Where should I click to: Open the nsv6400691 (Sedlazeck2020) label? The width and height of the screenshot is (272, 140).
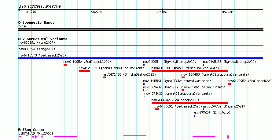178,106
